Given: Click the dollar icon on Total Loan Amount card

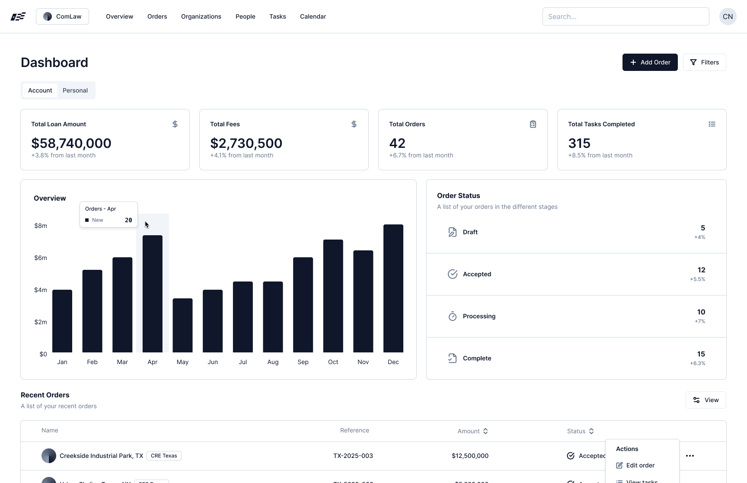Looking at the screenshot, I should point(175,124).
